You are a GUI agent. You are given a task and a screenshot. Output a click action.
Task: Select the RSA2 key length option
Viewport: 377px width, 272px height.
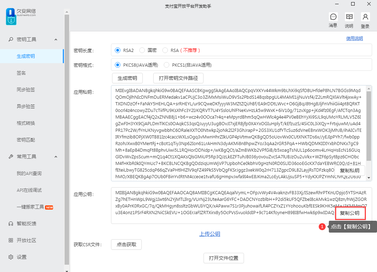coord(118,50)
